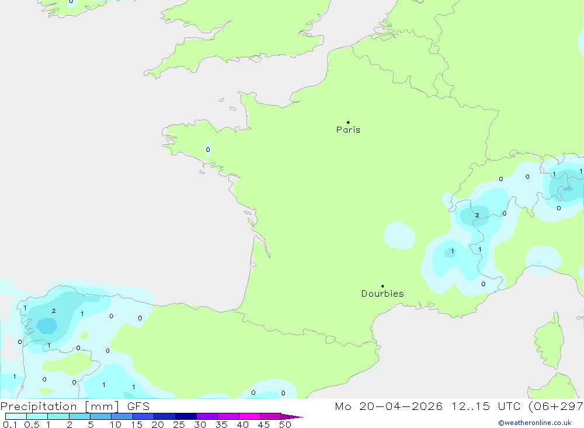The image size is (584, 428).
Task: Select the 40–45 mm legend swatch
Action: coord(249,416)
